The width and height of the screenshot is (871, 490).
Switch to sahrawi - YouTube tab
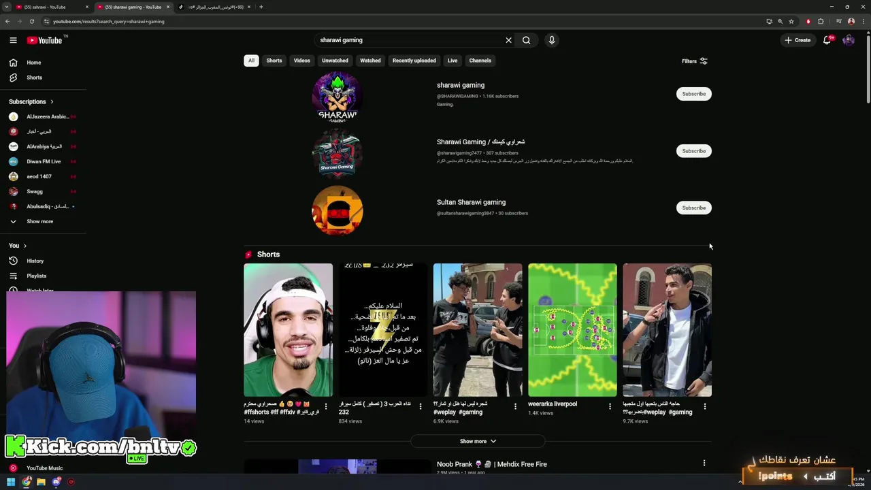52,7
